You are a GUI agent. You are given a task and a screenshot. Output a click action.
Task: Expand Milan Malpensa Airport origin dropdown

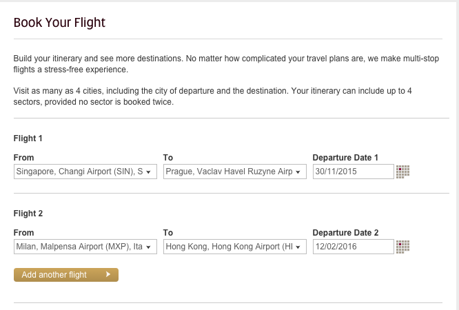(85, 247)
